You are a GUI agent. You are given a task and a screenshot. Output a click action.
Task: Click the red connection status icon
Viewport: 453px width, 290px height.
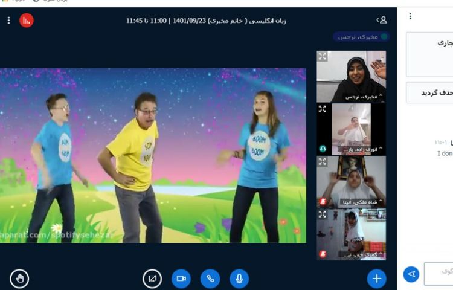coord(27,21)
